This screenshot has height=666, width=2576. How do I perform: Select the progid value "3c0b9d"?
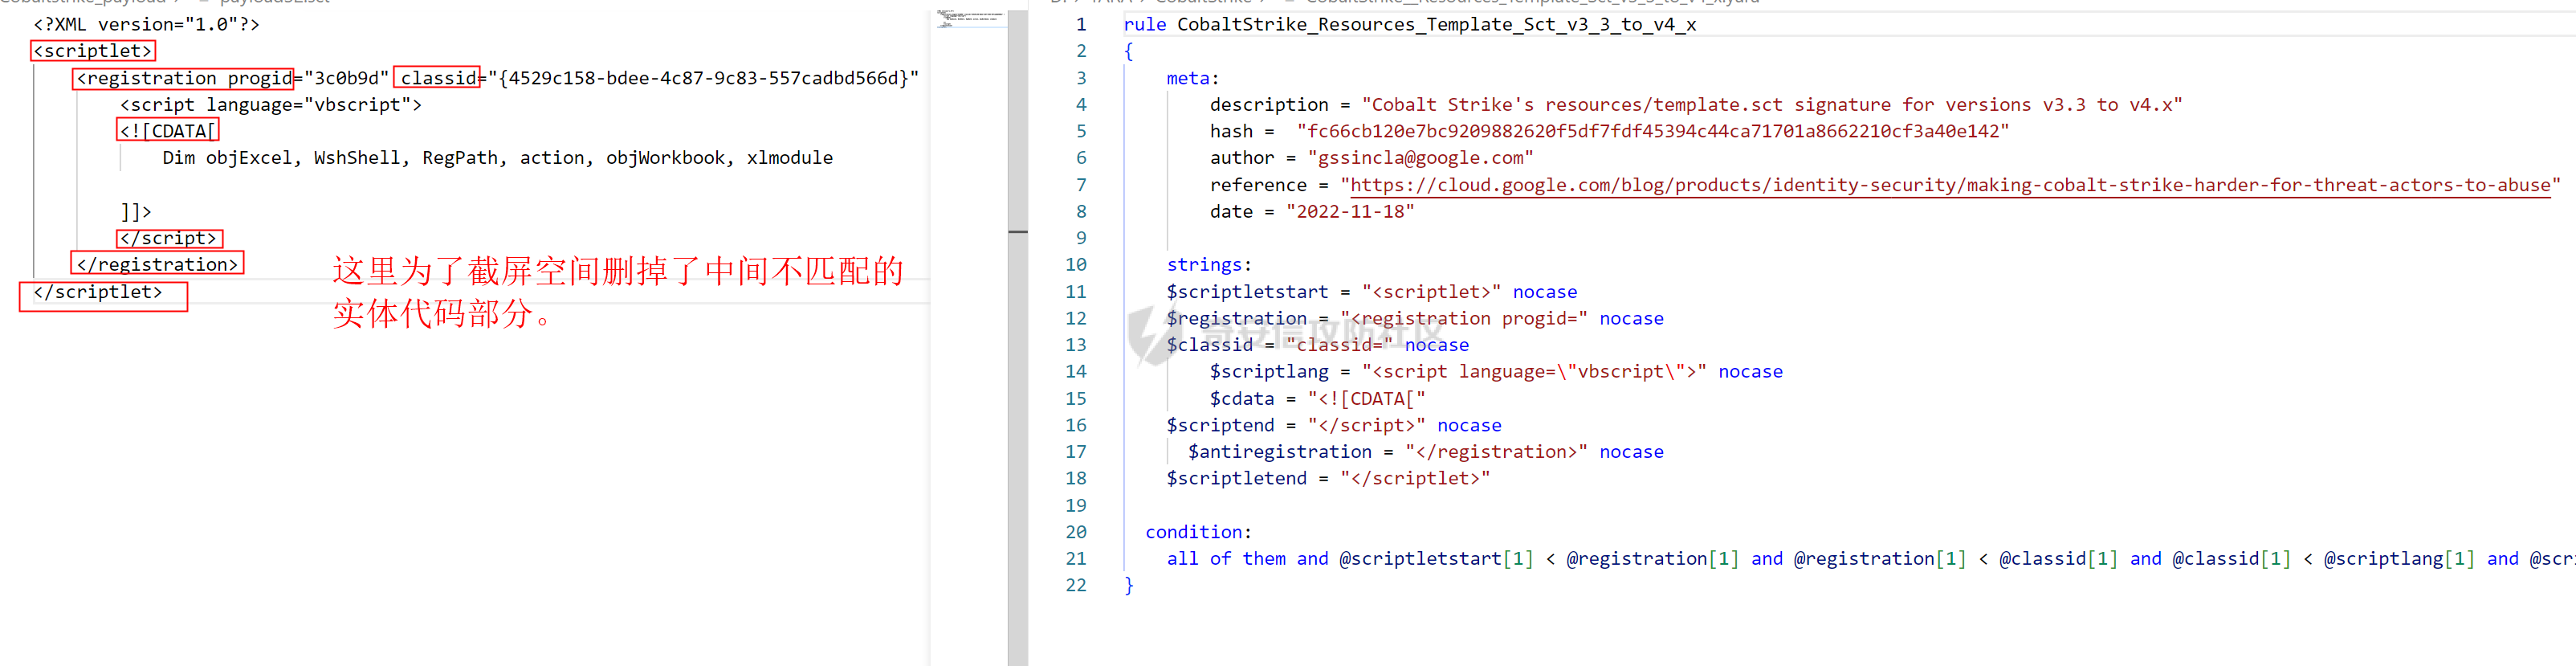pyautogui.click(x=346, y=78)
